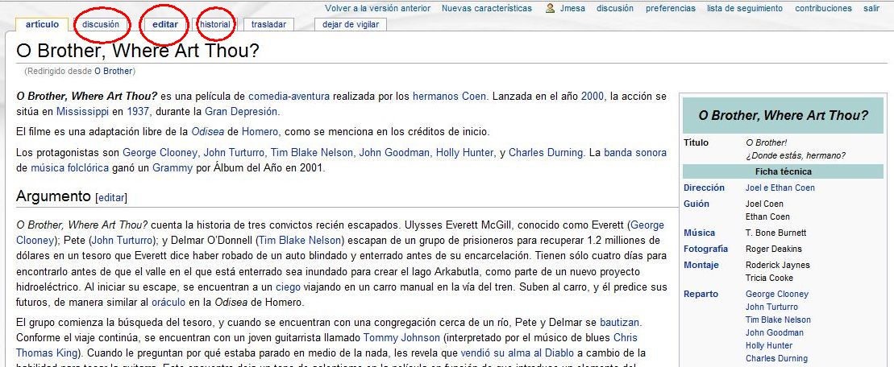Viewport: 894px width, 367px height.
Task: Open preferencias link
Action: 671,9
